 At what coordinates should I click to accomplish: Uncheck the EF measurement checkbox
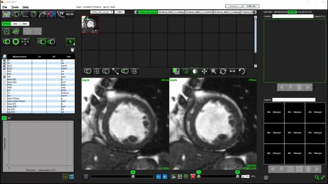pyautogui.click(x=4, y=60)
